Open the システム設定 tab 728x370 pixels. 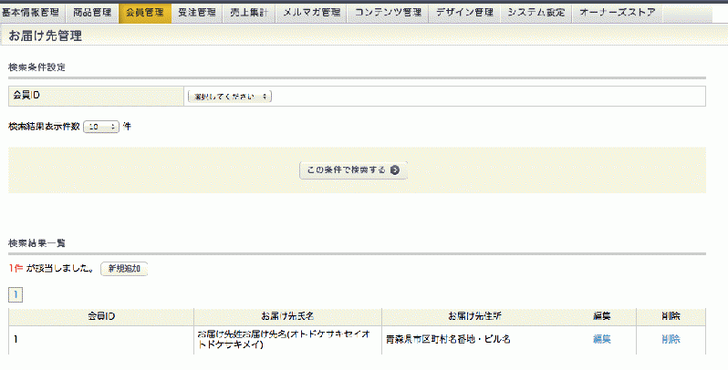point(536,13)
